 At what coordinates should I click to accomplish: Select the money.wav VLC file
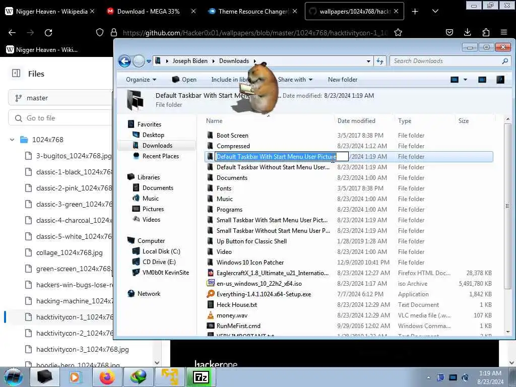click(231, 315)
